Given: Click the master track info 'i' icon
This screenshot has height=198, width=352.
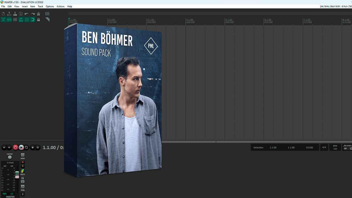Looking at the screenshot, I should point(23,194).
